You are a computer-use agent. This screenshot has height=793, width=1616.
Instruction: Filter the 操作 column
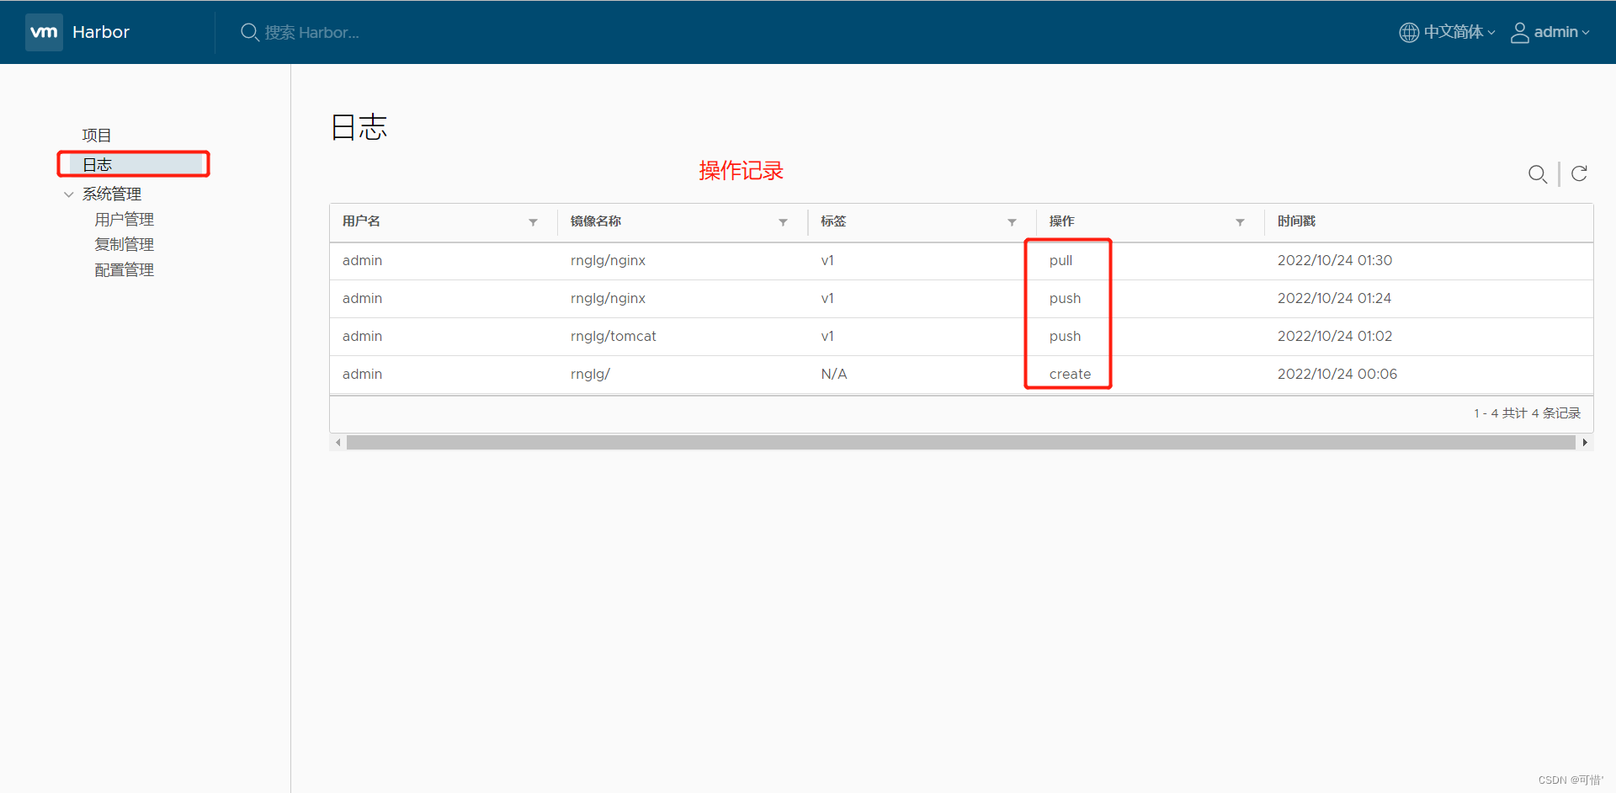(x=1240, y=222)
